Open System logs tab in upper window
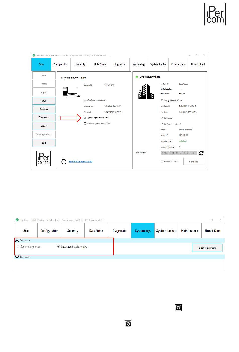Image resolution: width=239 pixels, height=352 pixels. pyautogui.click(x=139, y=64)
